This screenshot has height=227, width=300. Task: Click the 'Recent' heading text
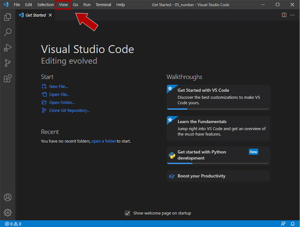point(50,132)
